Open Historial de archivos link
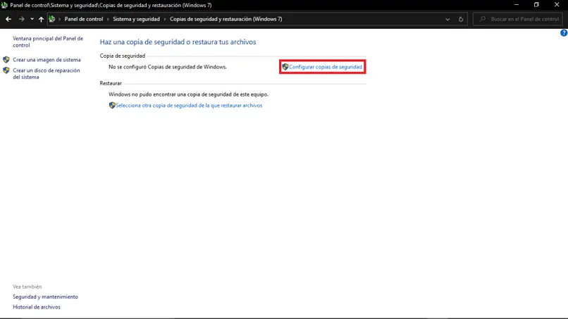This screenshot has height=319, width=568. pyautogui.click(x=37, y=307)
